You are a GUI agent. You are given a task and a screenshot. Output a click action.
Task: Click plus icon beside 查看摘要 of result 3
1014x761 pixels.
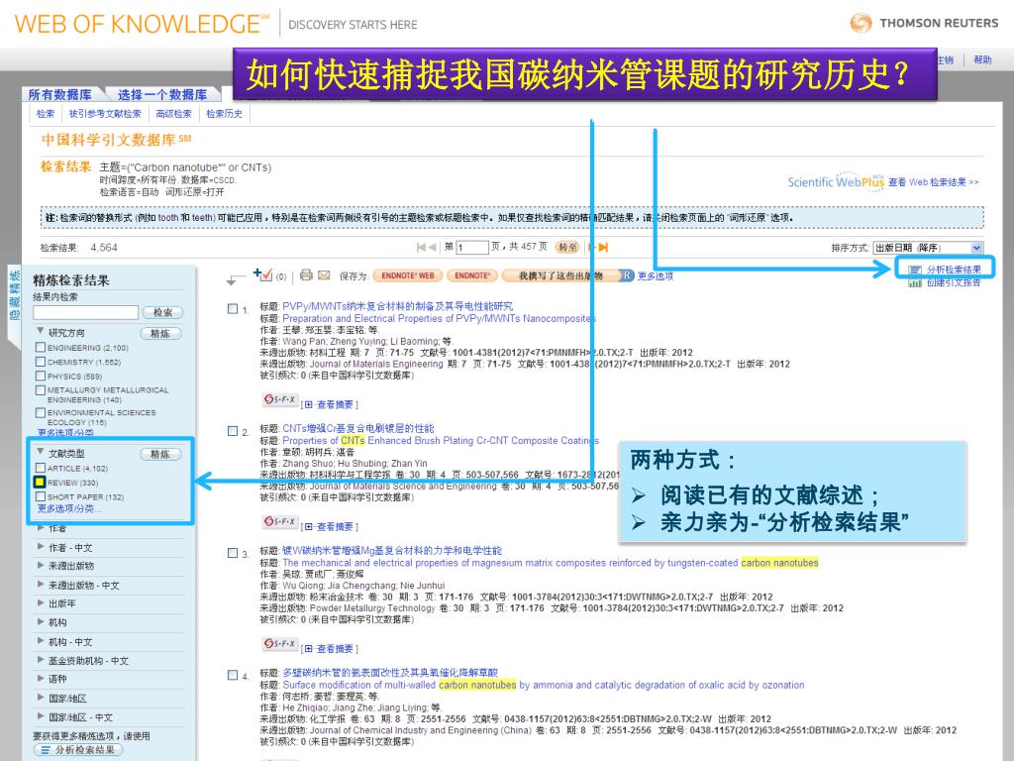pos(309,648)
